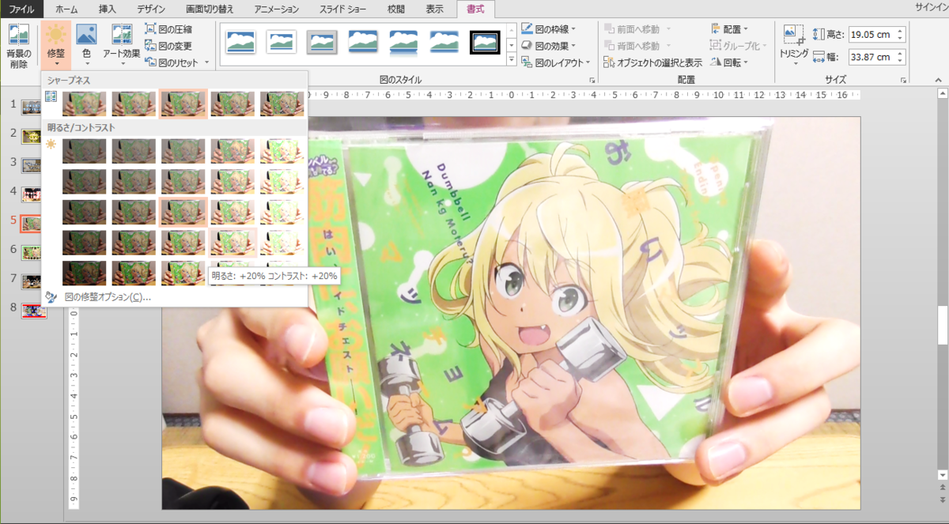
Task: Switch to the 挿入 tab
Action: pyautogui.click(x=108, y=9)
